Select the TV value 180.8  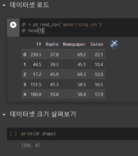tap(36, 94)
